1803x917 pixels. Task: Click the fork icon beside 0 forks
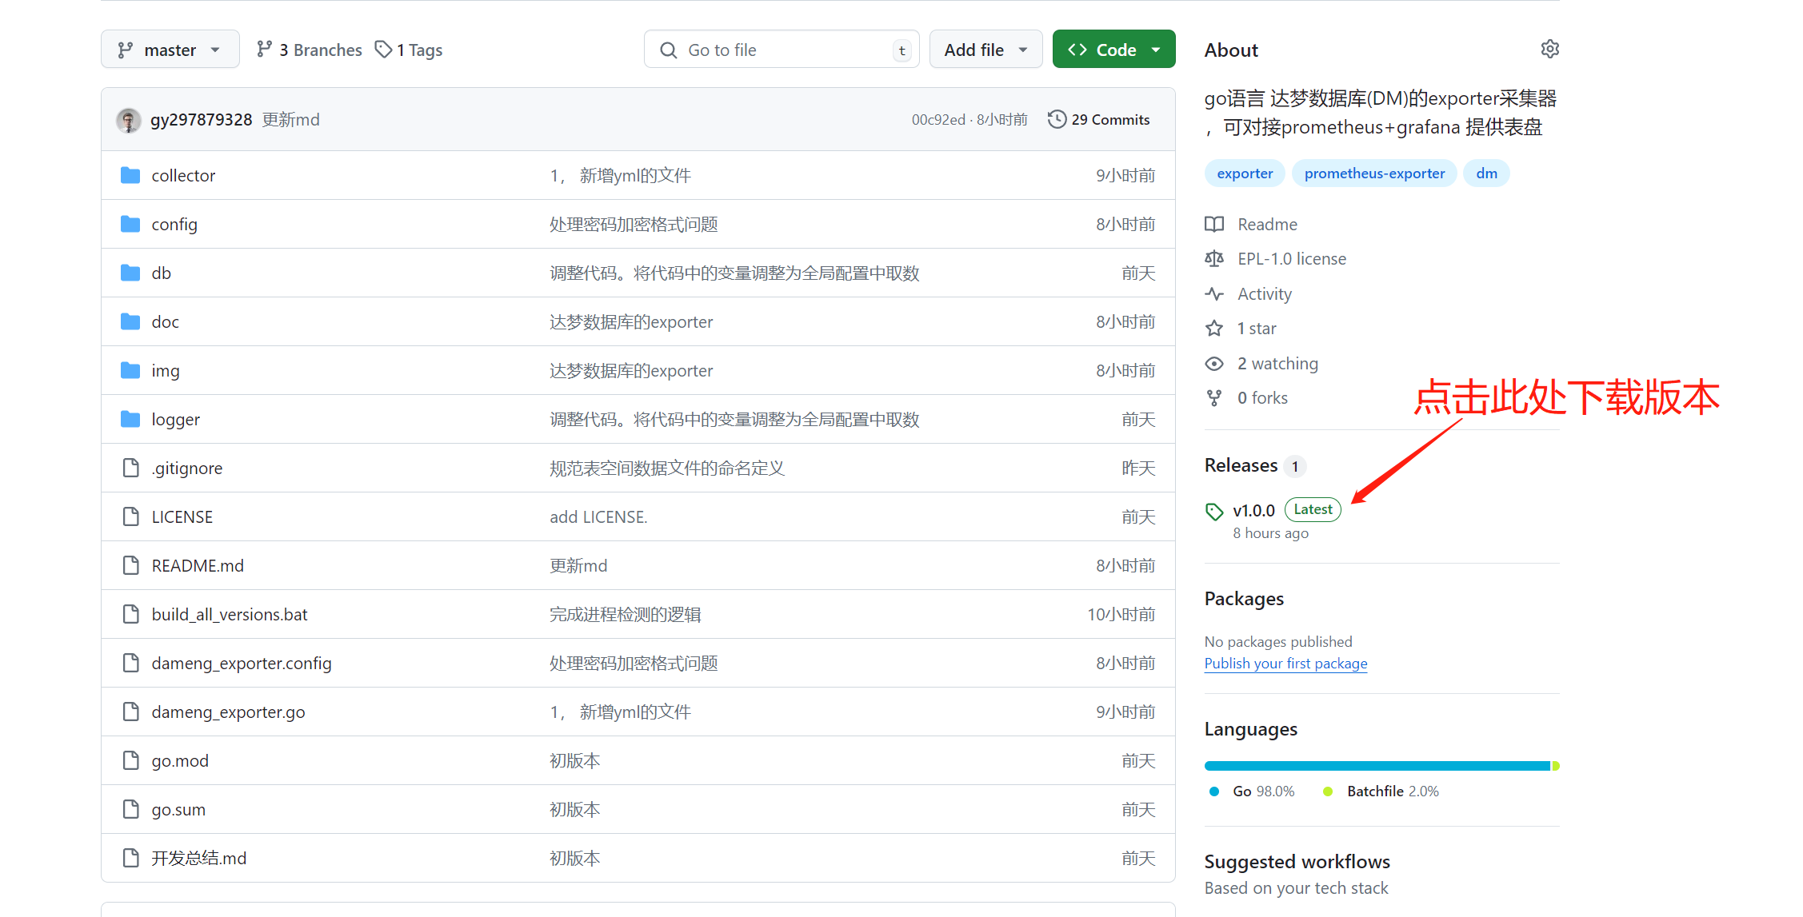[x=1214, y=398]
